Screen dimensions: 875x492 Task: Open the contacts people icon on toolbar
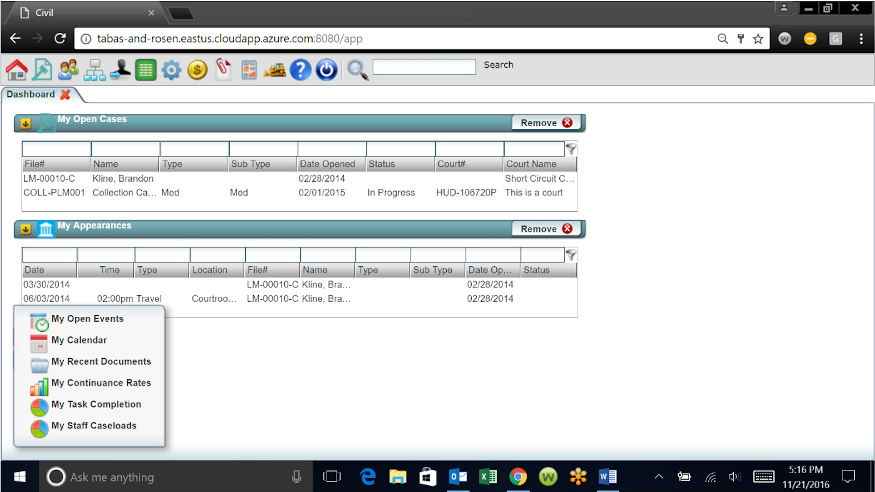(68, 69)
